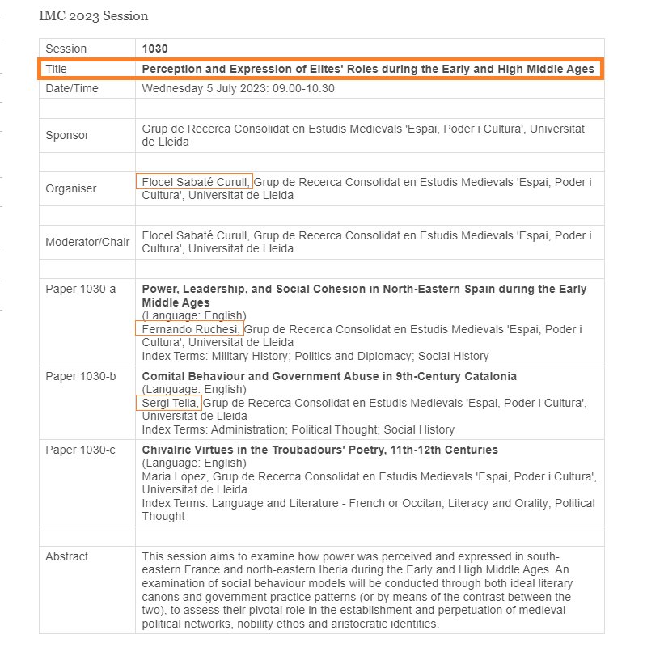664x664 pixels.
Task: Select the session number 1030
Action: (155, 49)
